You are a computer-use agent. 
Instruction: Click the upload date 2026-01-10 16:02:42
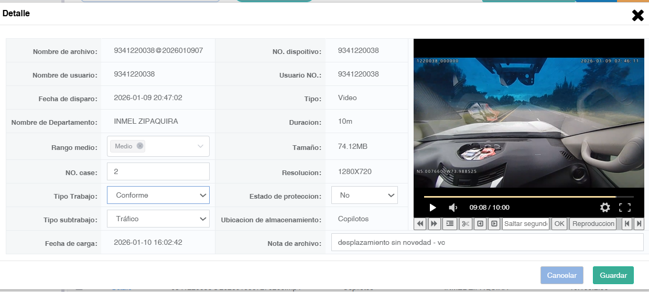pos(148,242)
